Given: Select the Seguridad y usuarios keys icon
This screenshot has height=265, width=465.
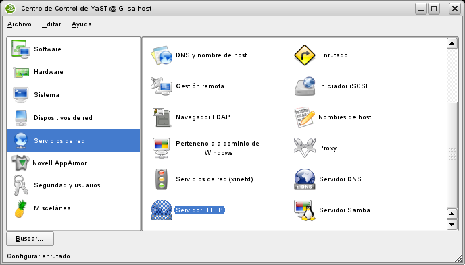Looking at the screenshot, I should point(21,185).
